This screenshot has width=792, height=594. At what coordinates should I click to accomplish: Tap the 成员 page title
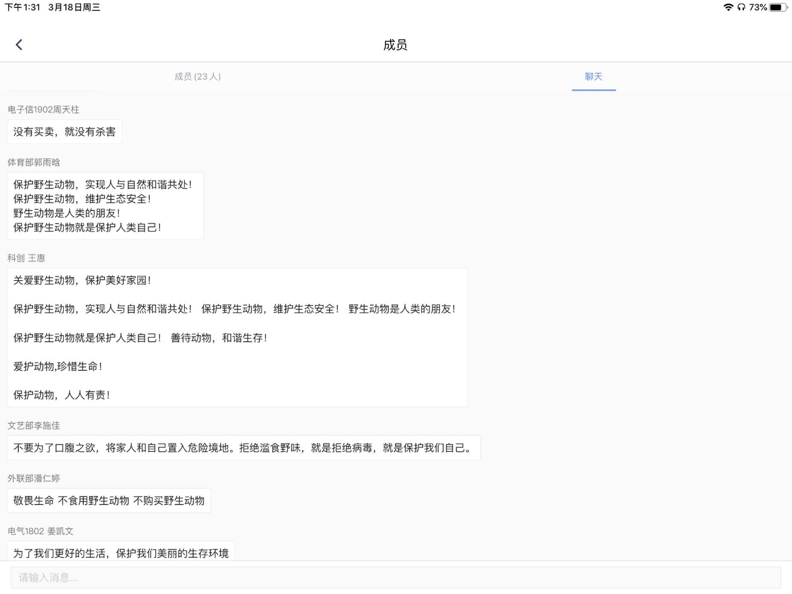(x=395, y=45)
